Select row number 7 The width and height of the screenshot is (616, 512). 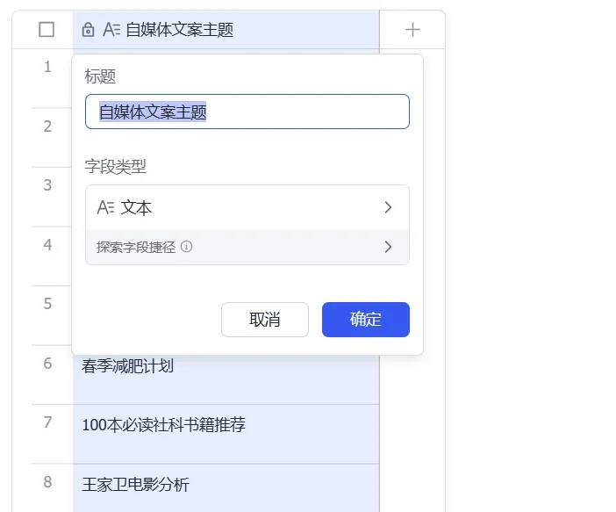47,422
